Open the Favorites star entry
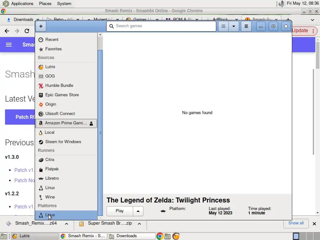Screen dimensions: 320x240 (66, 49)
